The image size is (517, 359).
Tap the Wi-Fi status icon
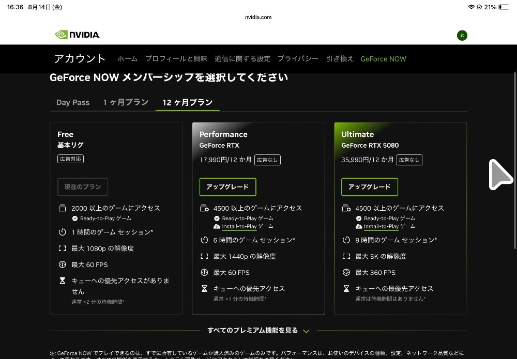[x=471, y=7]
